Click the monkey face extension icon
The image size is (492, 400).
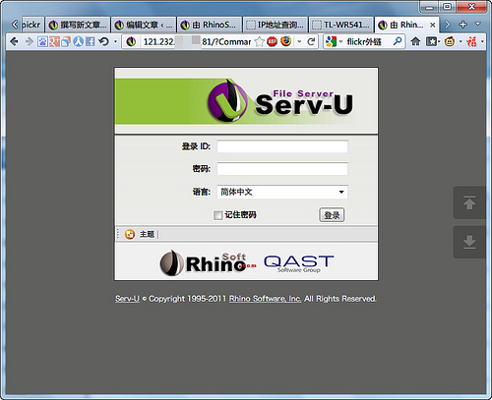click(x=450, y=41)
